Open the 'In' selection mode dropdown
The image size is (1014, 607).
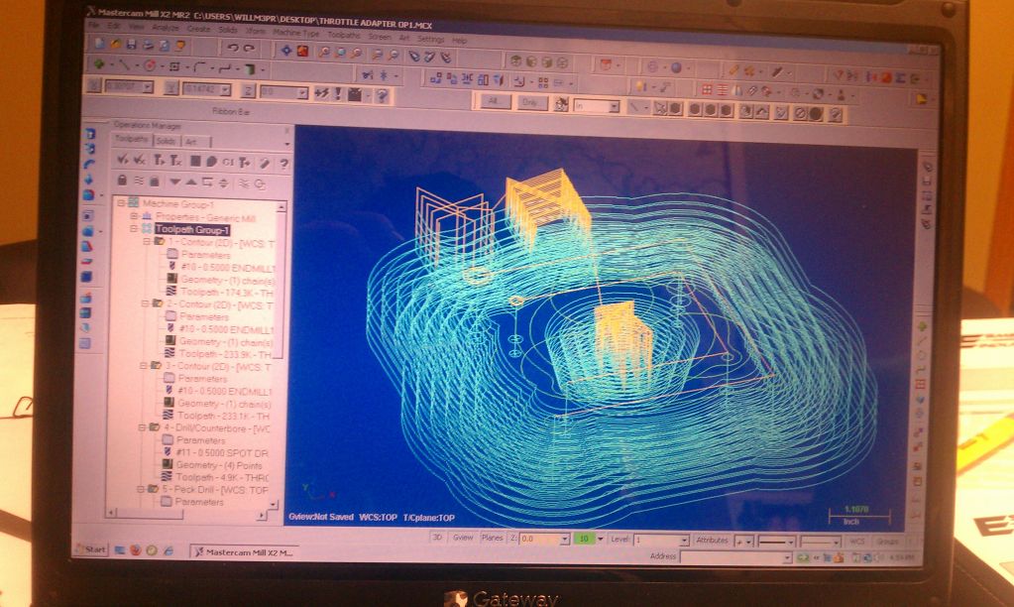pos(613,107)
